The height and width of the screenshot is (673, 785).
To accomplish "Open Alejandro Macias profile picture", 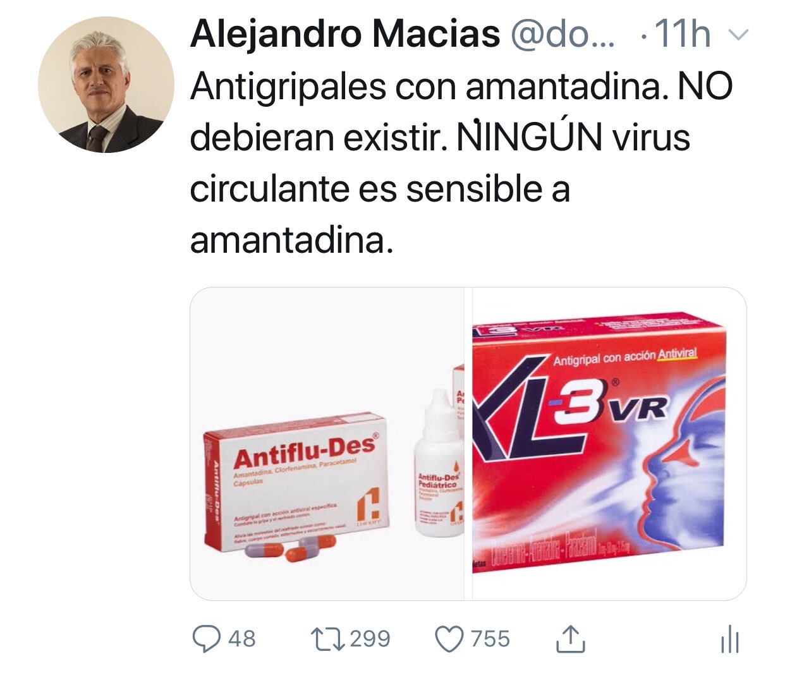I will (106, 84).
